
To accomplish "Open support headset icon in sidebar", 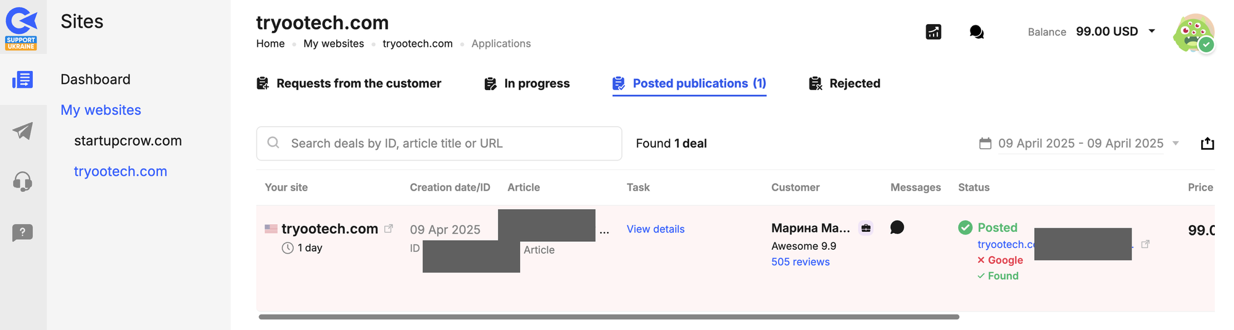I will [x=23, y=182].
